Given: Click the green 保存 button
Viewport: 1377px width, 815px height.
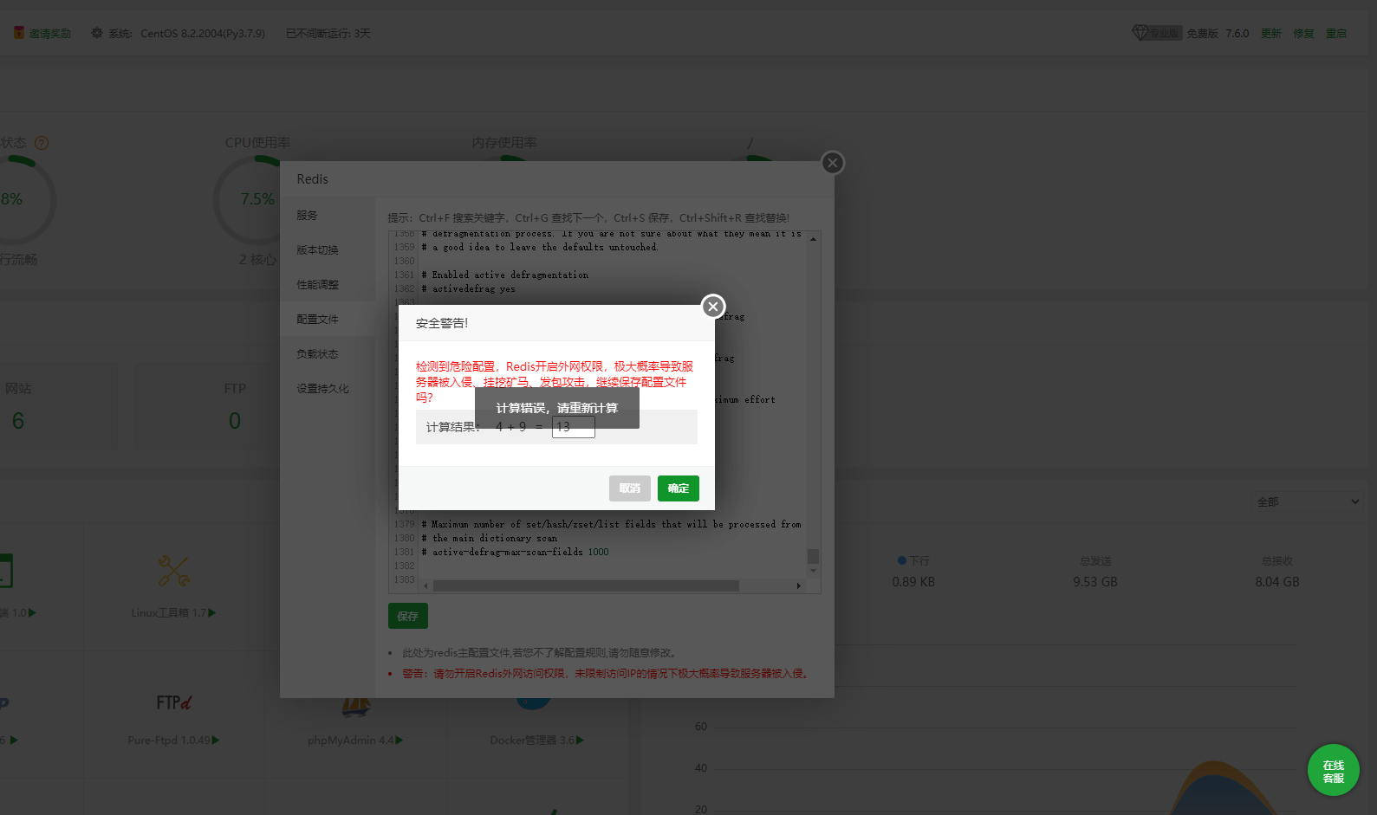Looking at the screenshot, I should click(x=408, y=616).
